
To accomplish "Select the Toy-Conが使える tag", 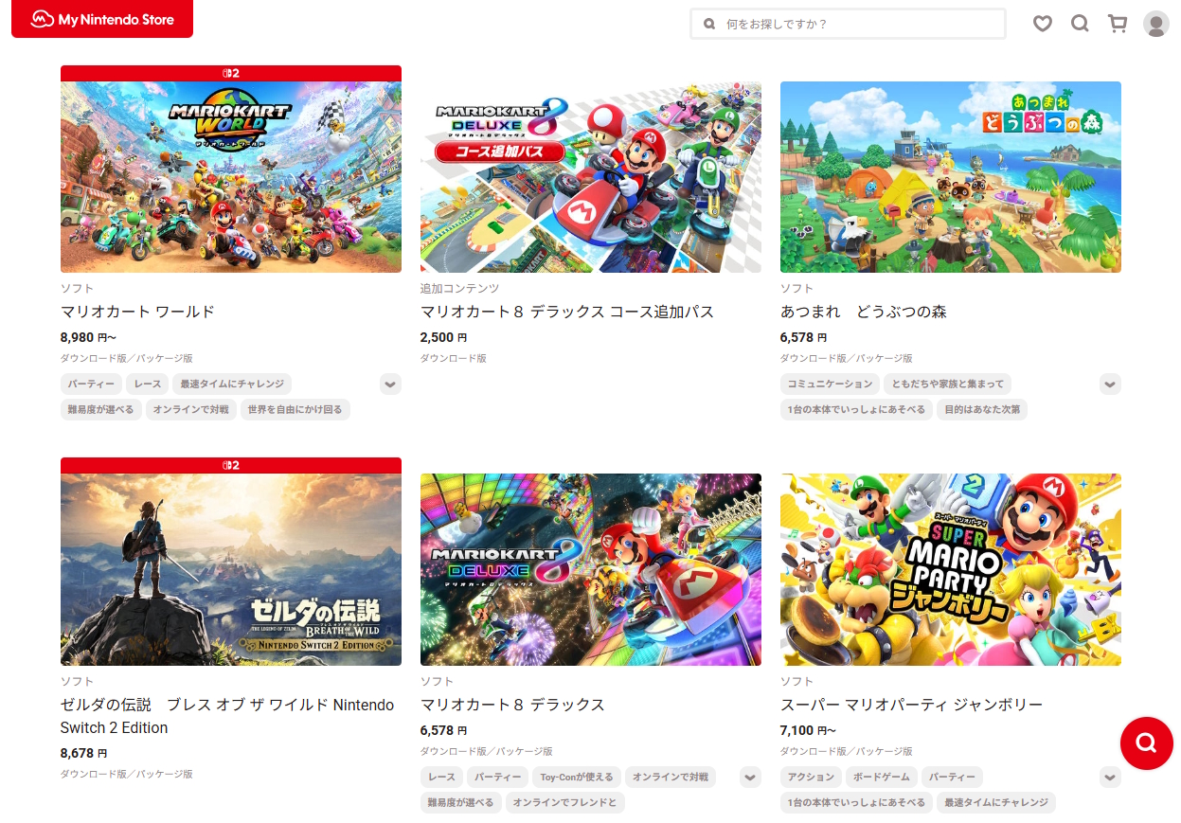I will tap(576, 777).
